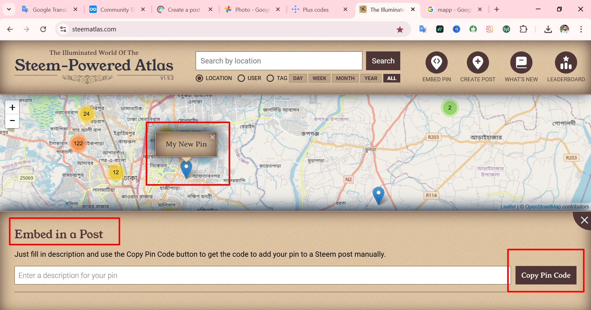This screenshot has width=591, height=310.
Task: Open the Create Post icon
Action: pos(478,62)
